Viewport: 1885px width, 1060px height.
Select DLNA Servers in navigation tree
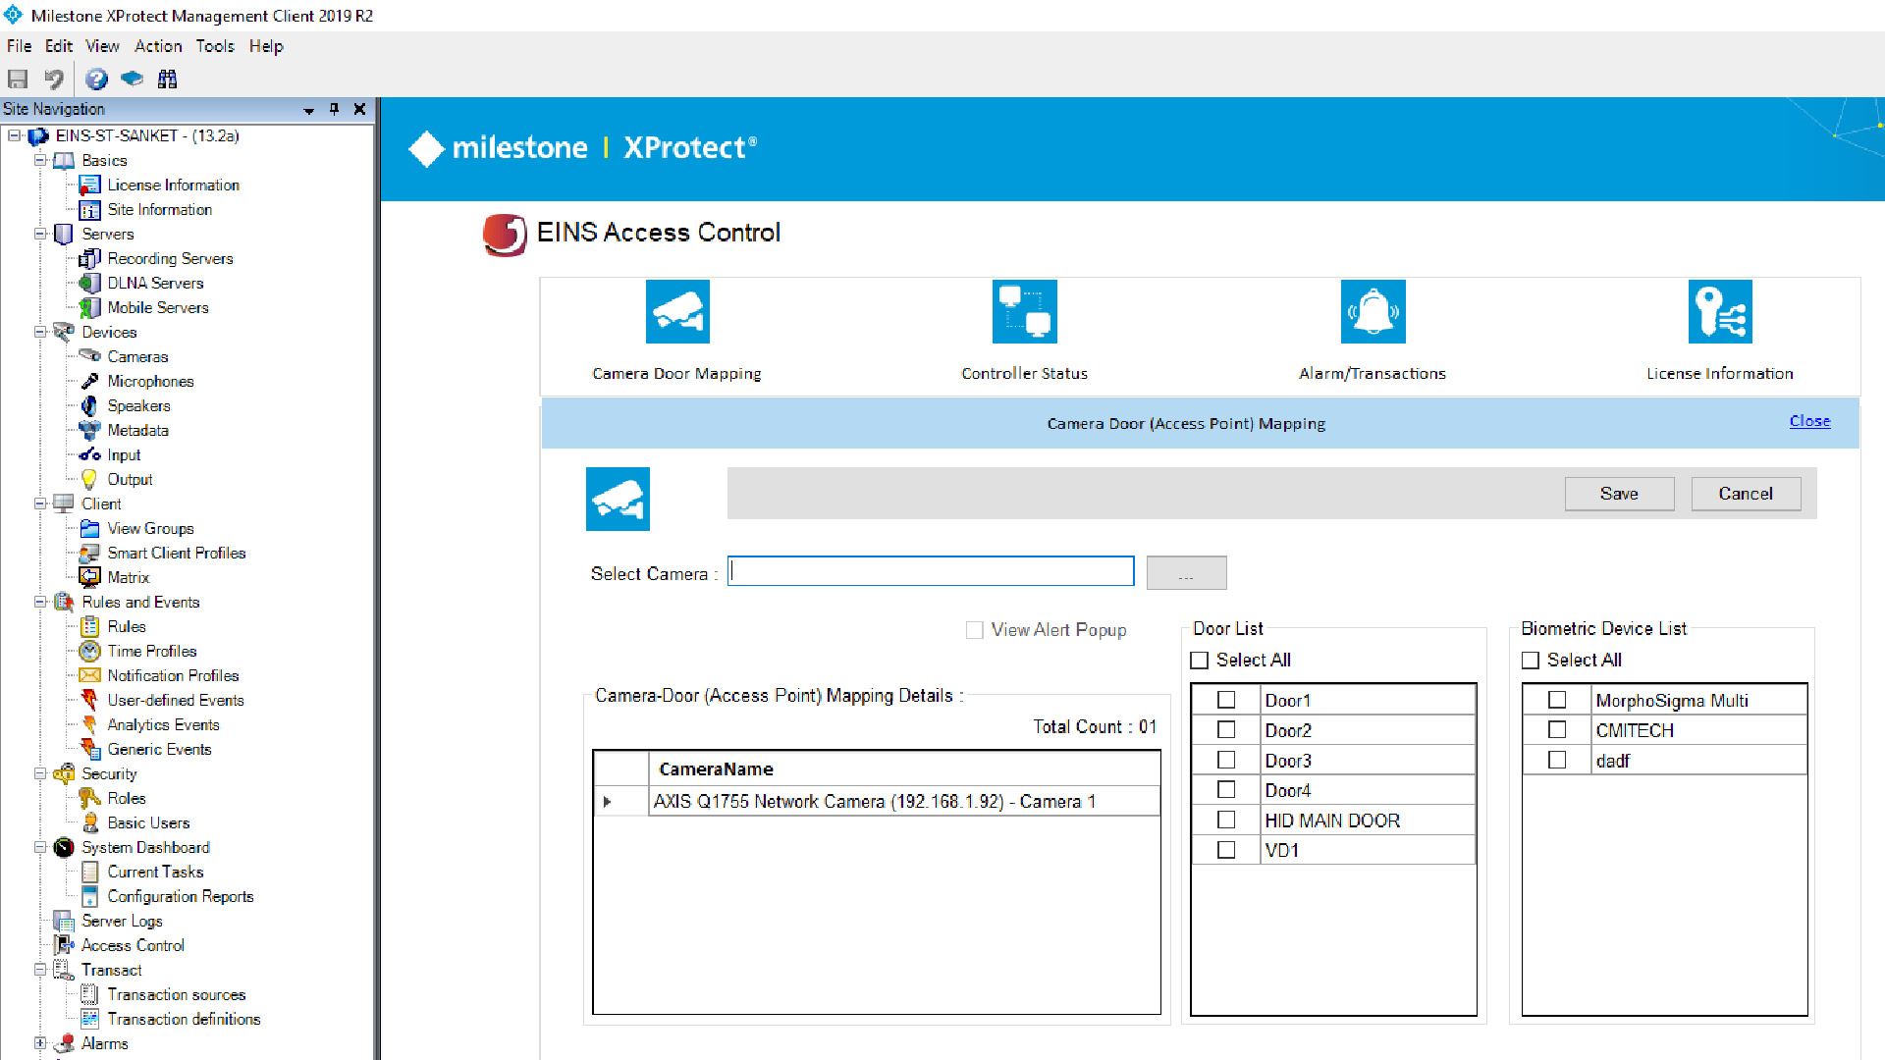(155, 283)
